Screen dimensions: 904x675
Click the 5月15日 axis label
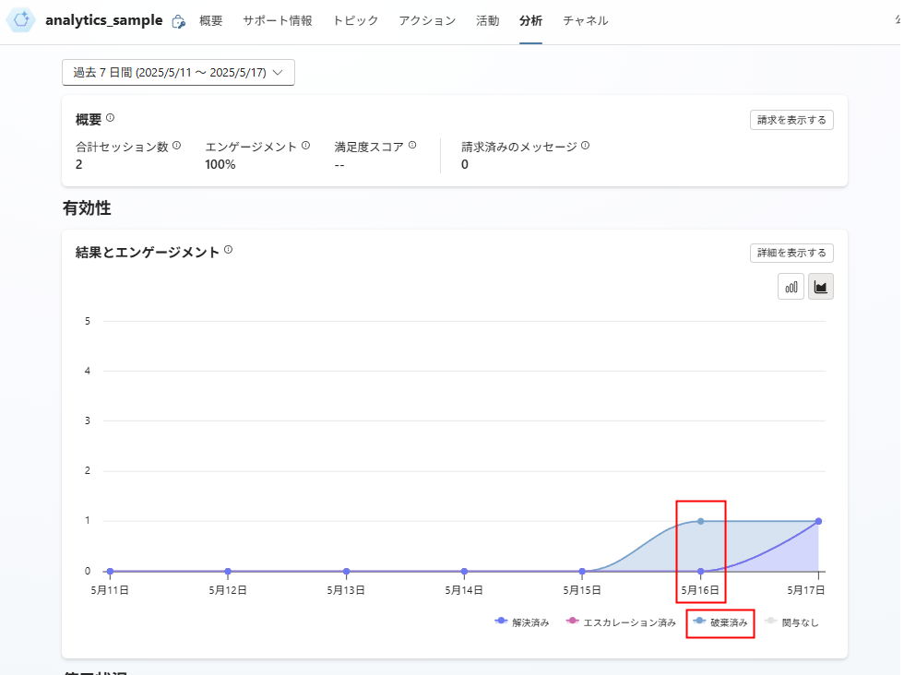click(x=582, y=590)
